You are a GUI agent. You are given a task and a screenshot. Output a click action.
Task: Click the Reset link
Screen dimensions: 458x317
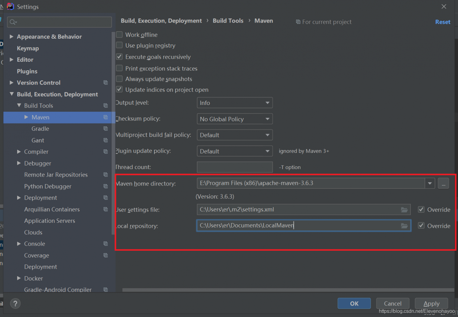443,22
